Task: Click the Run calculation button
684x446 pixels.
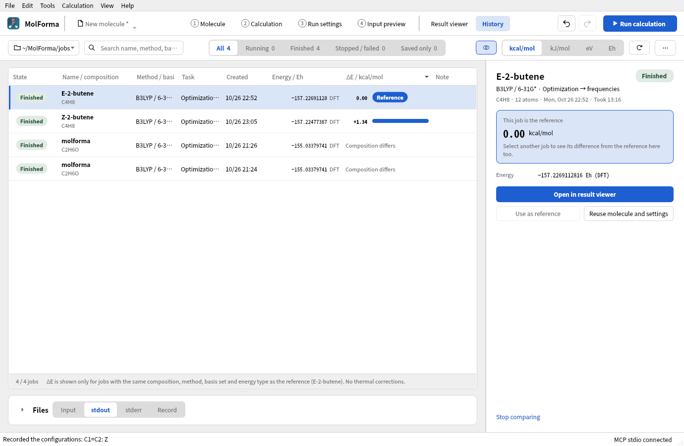Action: click(640, 23)
